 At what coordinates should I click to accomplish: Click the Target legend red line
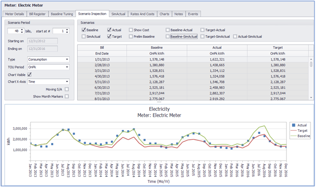pyautogui.click(x=293, y=130)
